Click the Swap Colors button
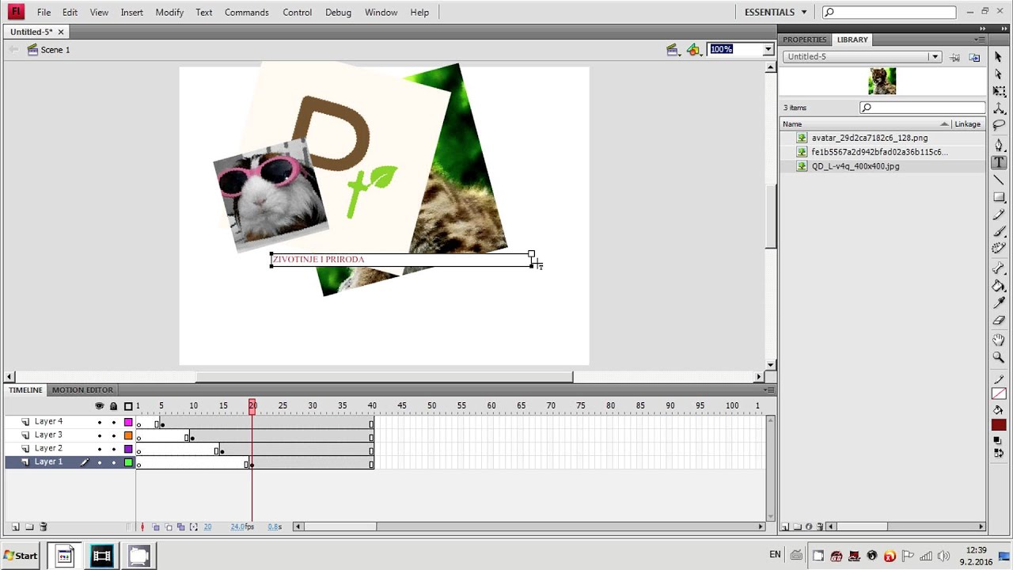This screenshot has height=570, width=1013. pos(998,453)
